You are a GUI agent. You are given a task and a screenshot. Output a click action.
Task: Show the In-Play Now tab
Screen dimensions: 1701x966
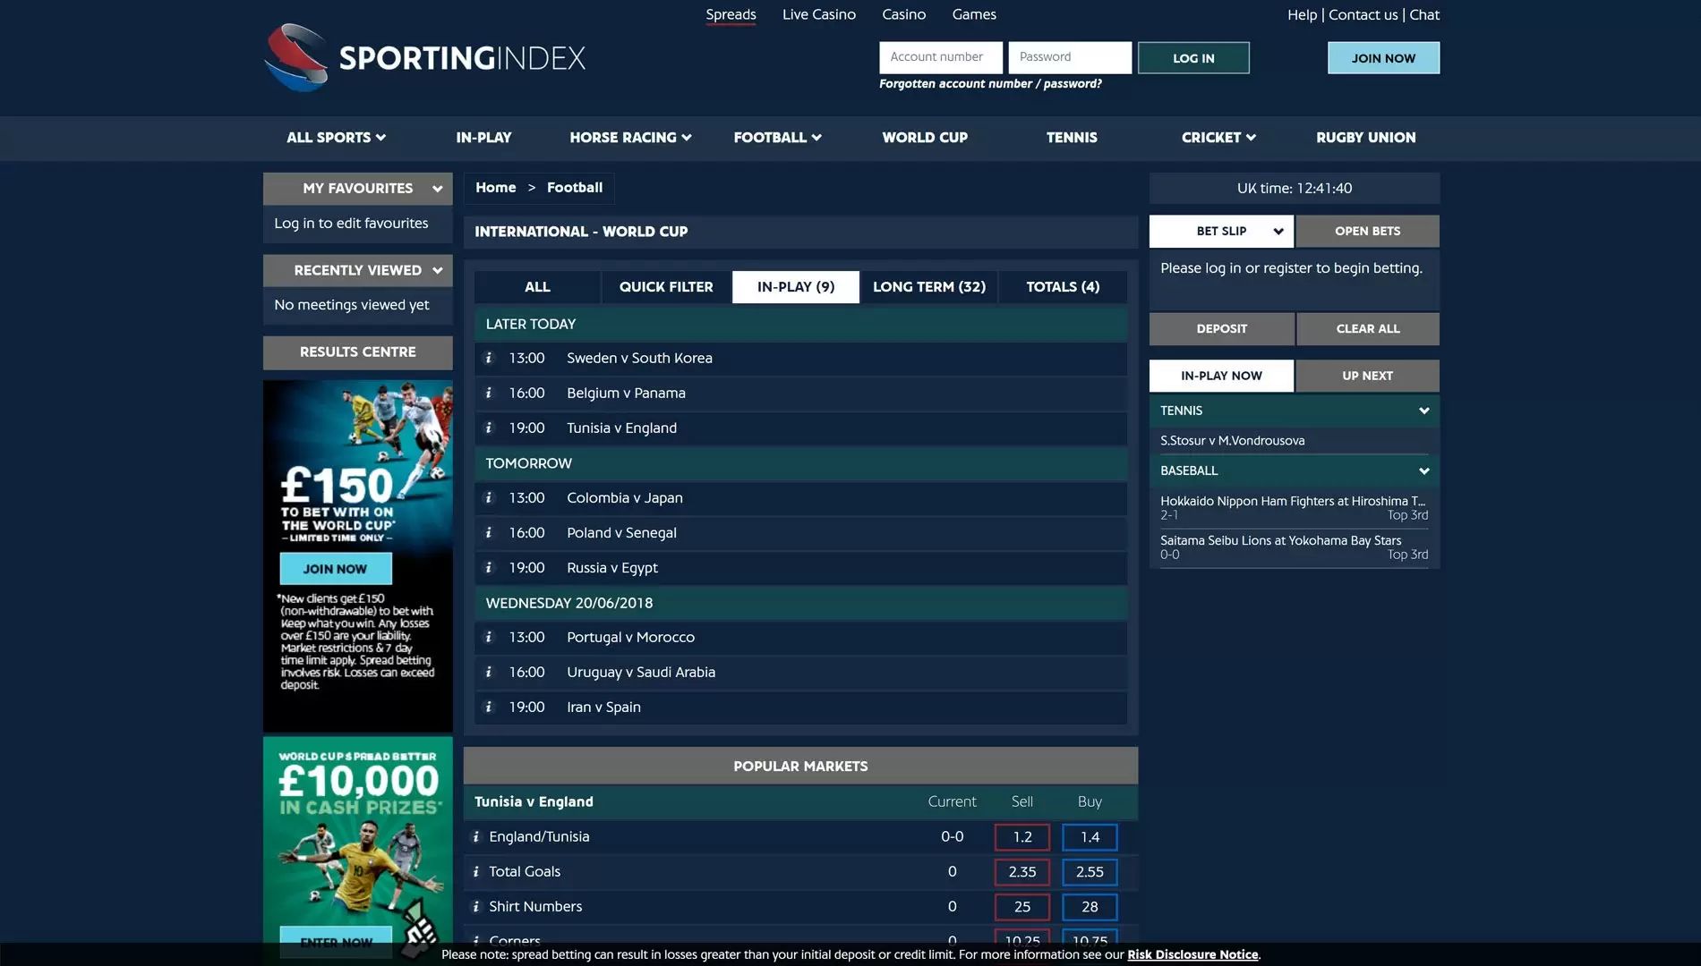pyautogui.click(x=1221, y=376)
